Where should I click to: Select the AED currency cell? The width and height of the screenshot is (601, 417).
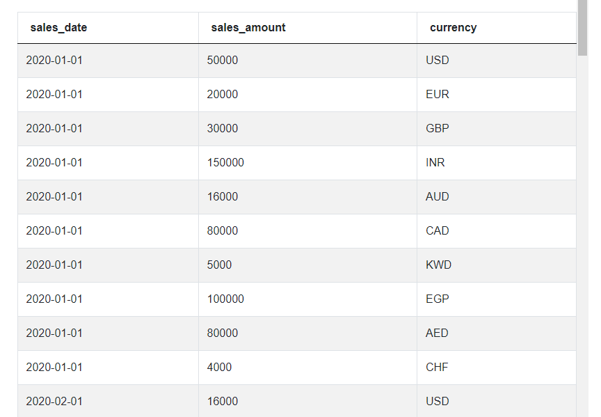[x=497, y=333]
